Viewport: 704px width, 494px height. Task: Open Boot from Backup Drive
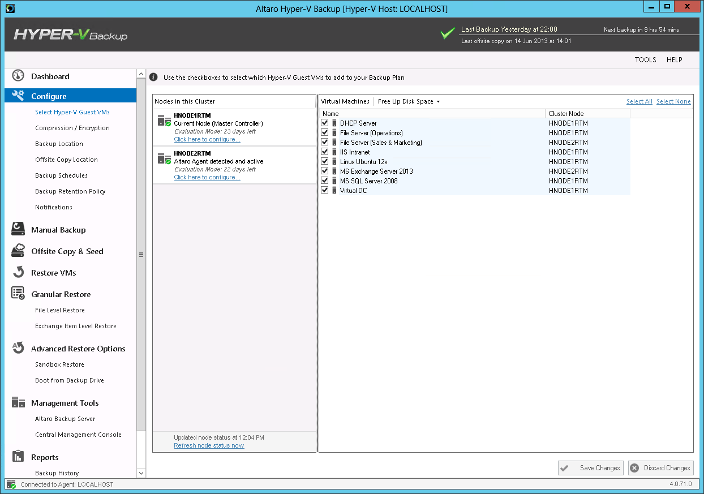(70, 380)
